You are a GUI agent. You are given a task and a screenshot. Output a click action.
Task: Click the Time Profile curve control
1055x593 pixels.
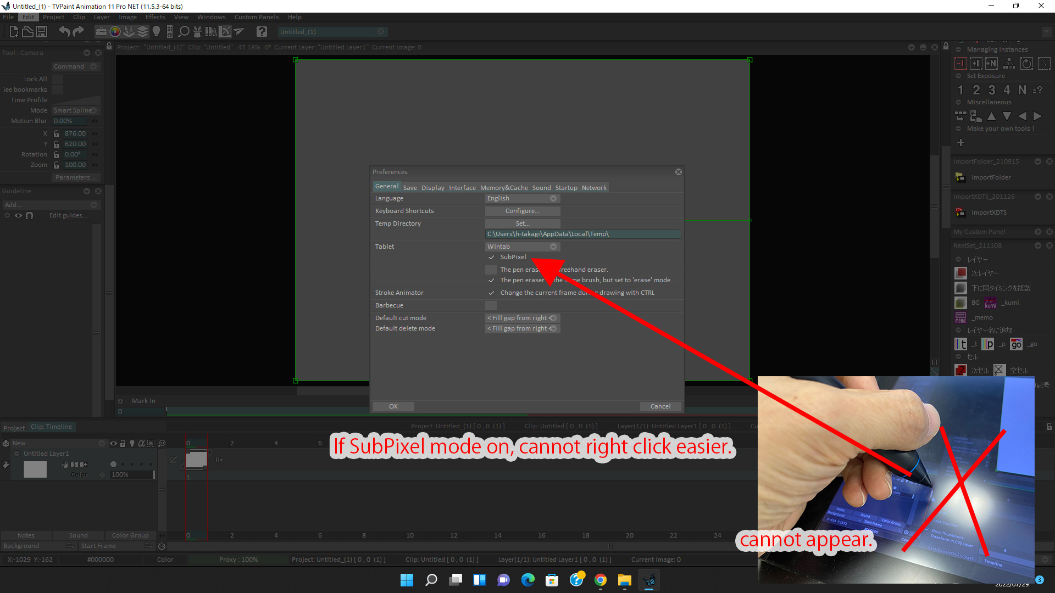[76, 100]
